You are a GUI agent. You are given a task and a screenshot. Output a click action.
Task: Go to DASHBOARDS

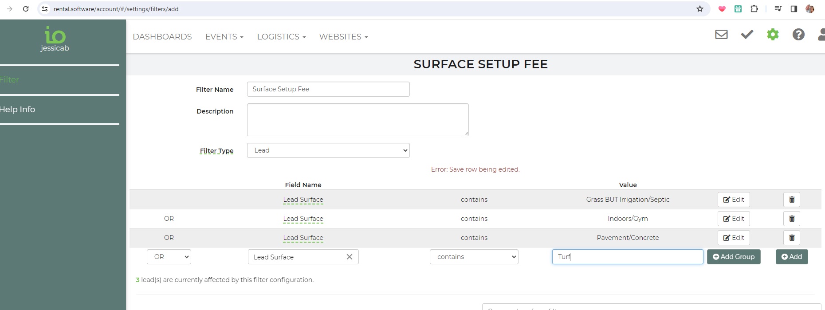(162, 37)
